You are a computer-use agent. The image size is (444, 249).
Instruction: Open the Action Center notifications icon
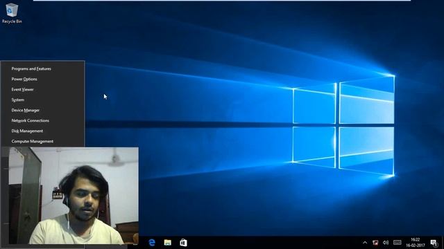(x=434, y=243)
